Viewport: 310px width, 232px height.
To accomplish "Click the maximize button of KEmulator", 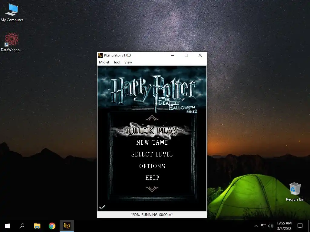I will pos(186,55).
